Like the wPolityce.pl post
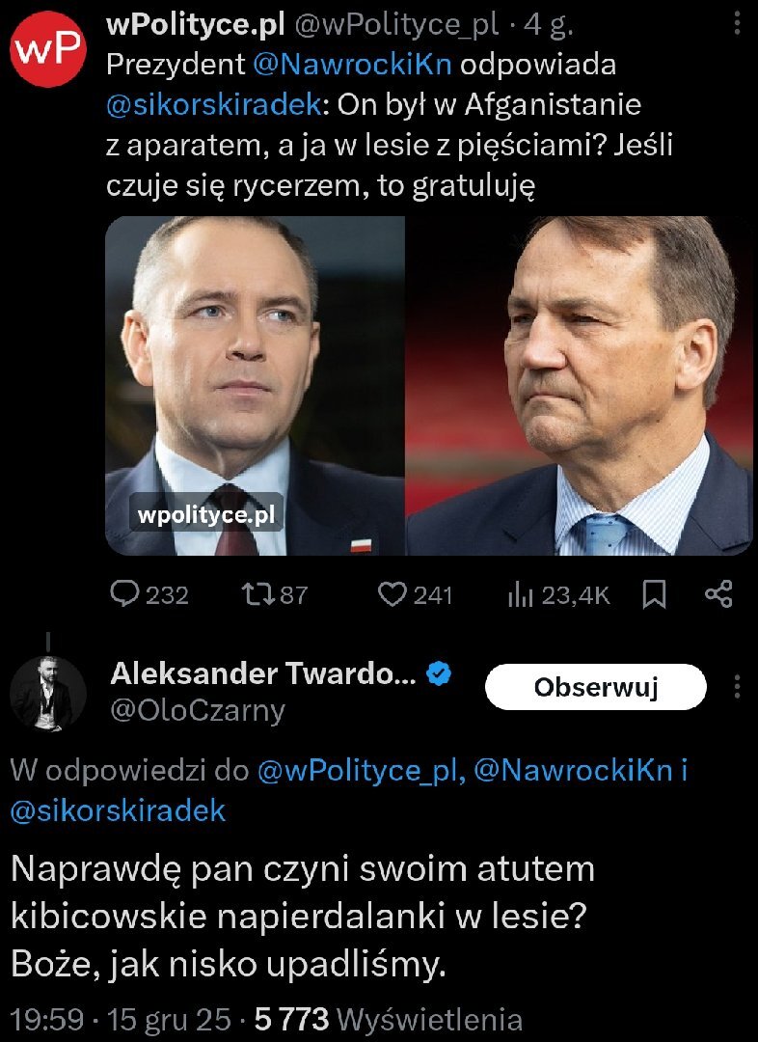Viewport: 758px width, 1042px height. (x=392, y=594)
